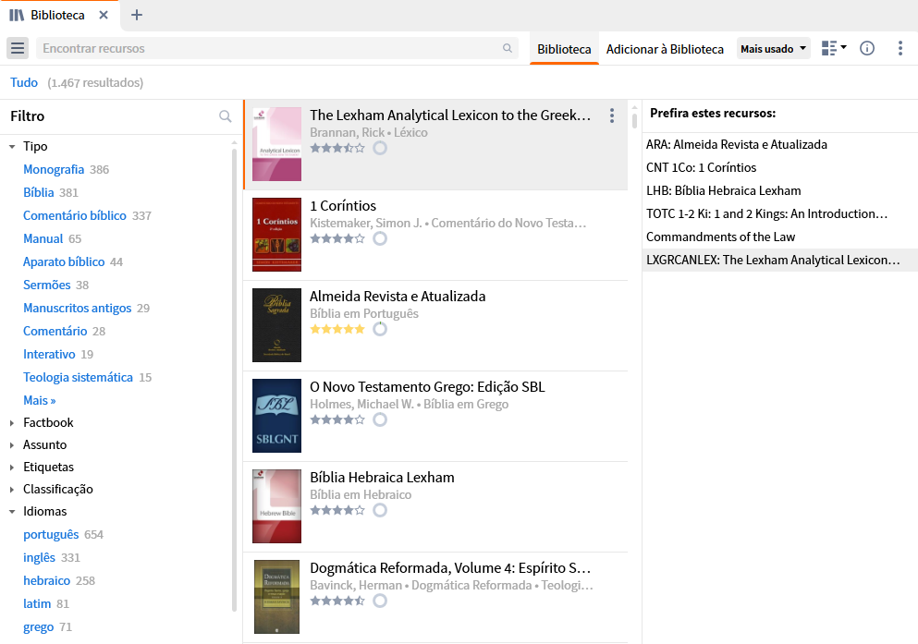The image size is (918, 644).
Task: Filter by Sermões type
Action: (47, 285)
